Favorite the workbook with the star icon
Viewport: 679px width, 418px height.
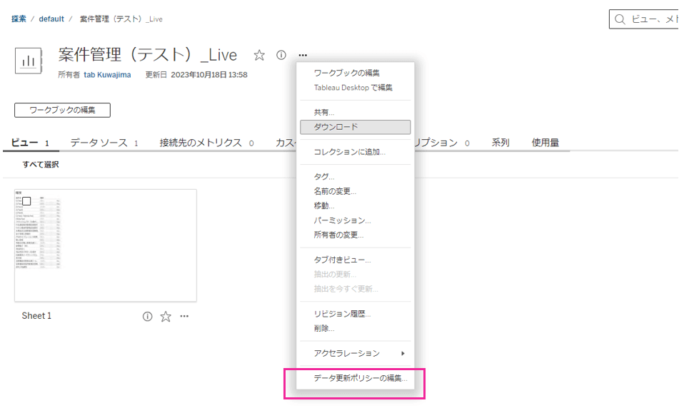point(259,55)
